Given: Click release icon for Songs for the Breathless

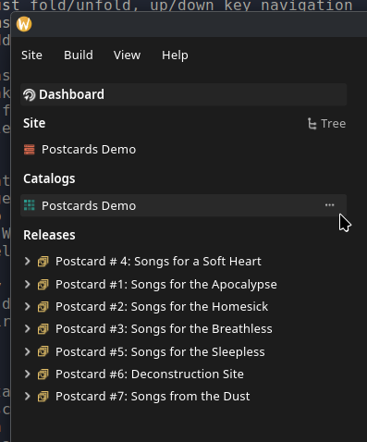Looking at the screenshot, I should coord(43,329).
